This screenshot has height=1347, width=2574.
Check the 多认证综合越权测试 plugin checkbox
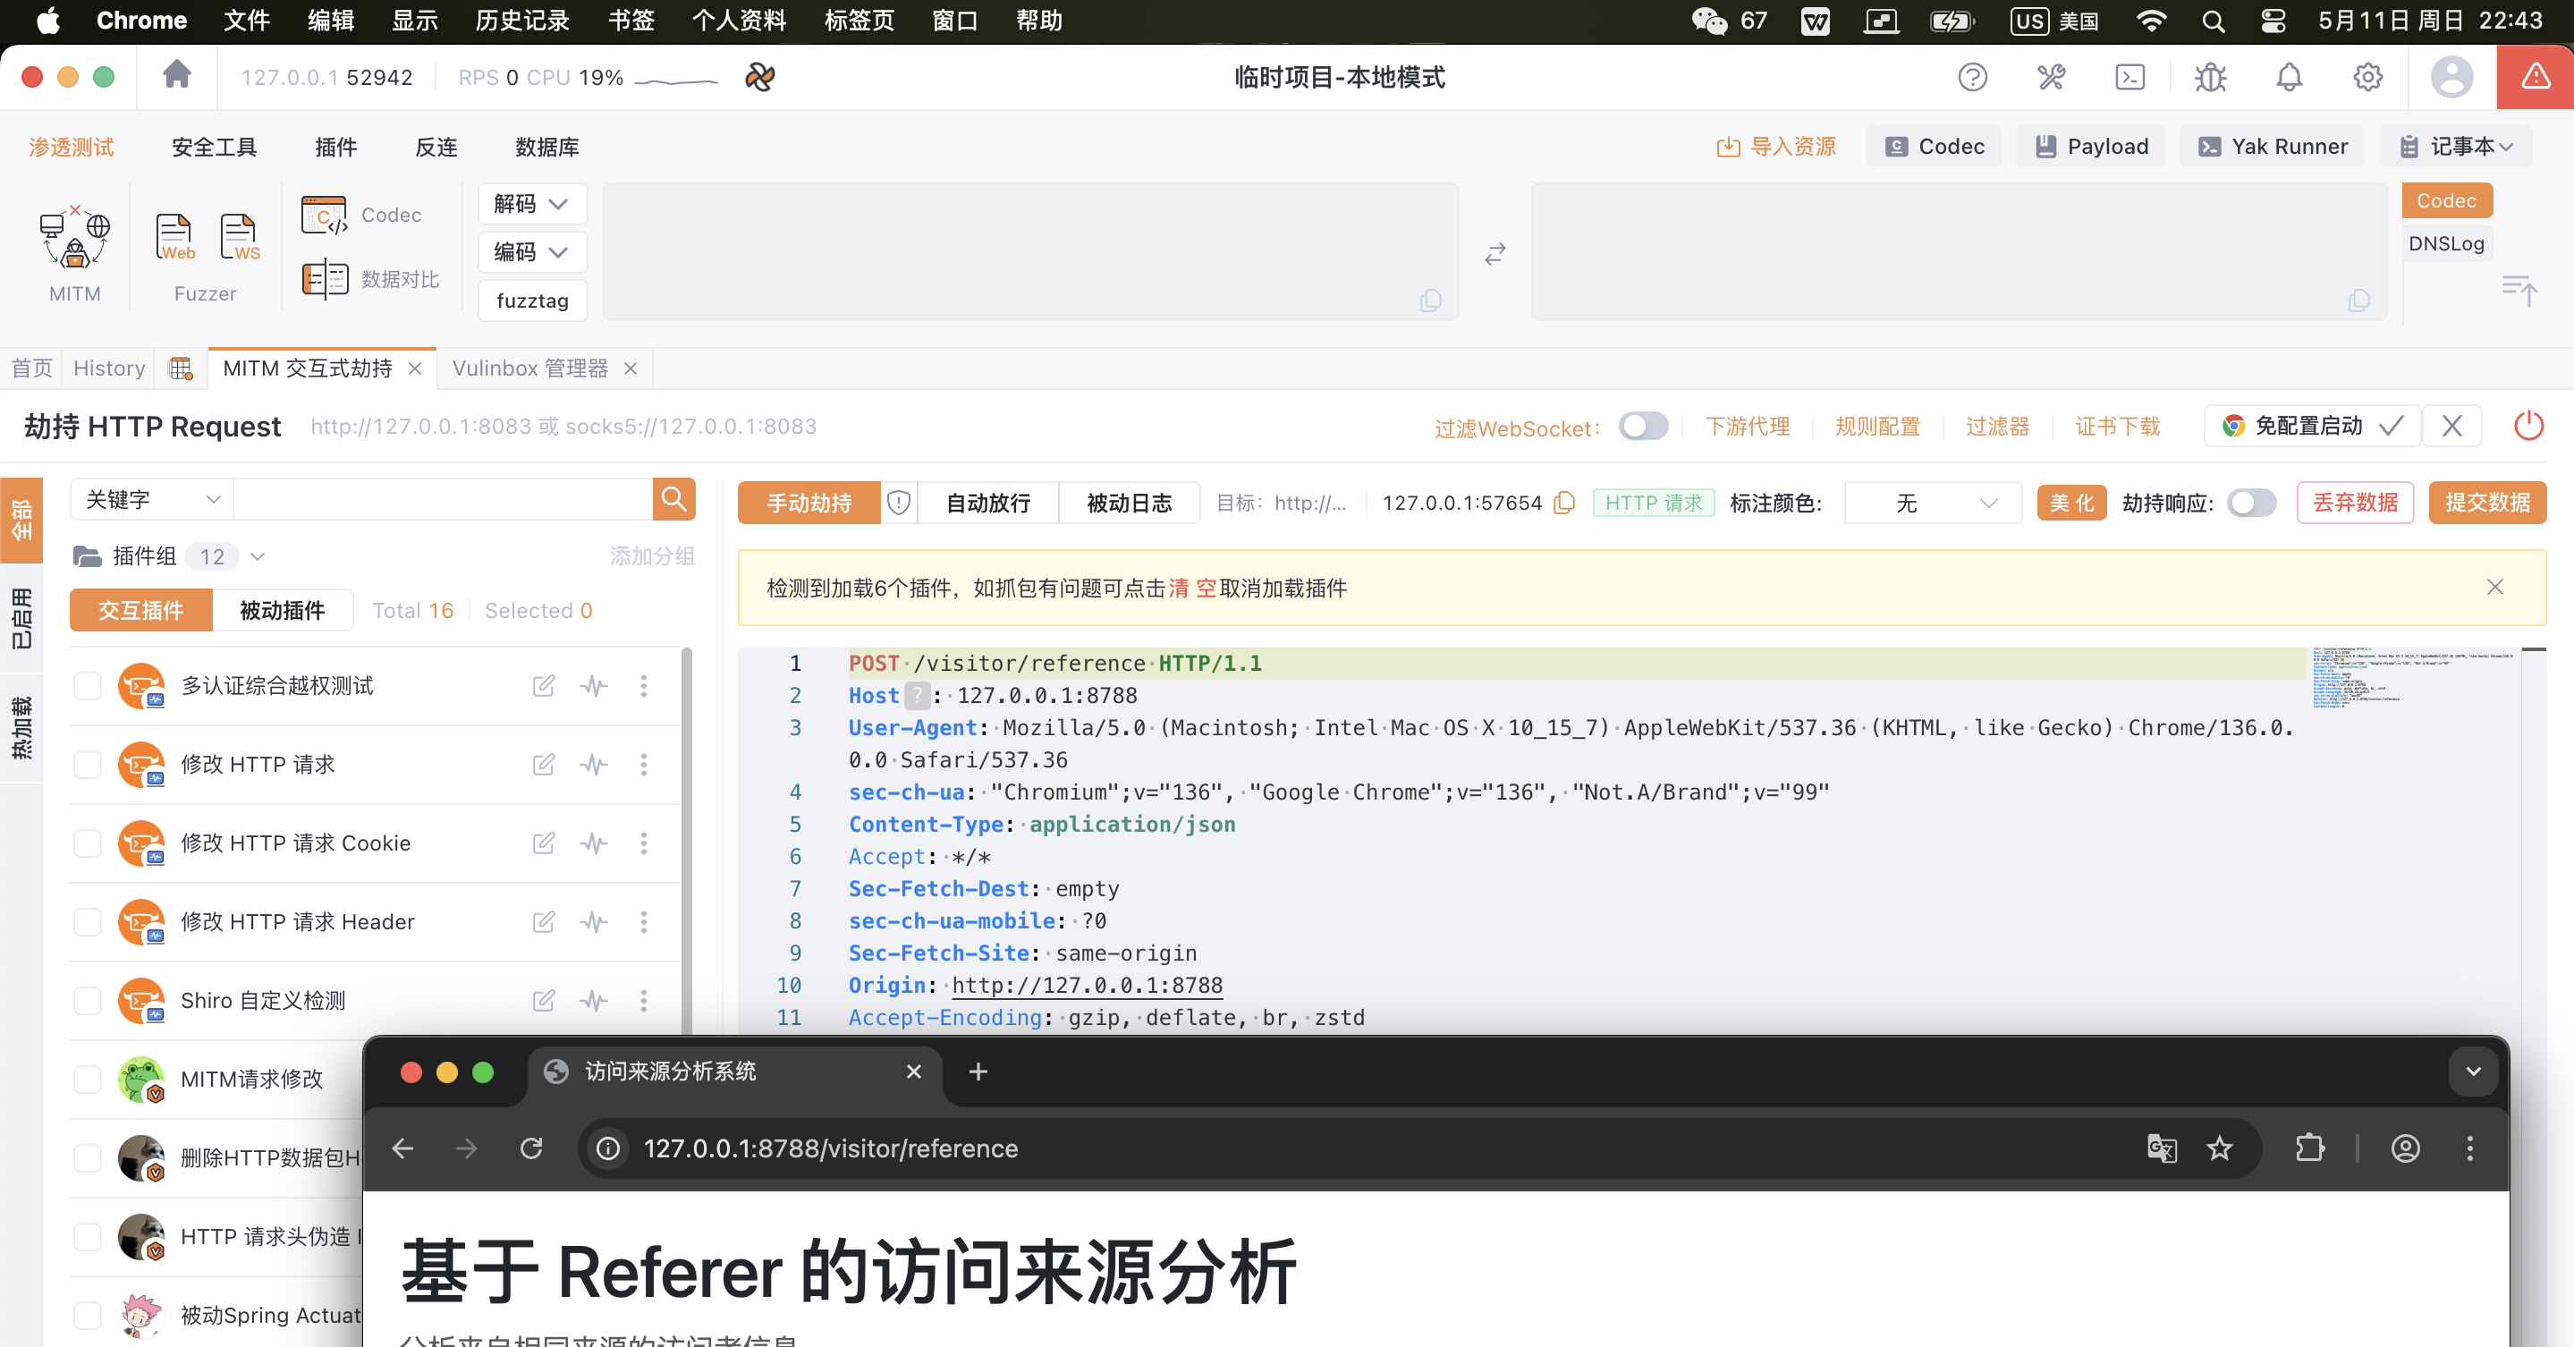87,685
